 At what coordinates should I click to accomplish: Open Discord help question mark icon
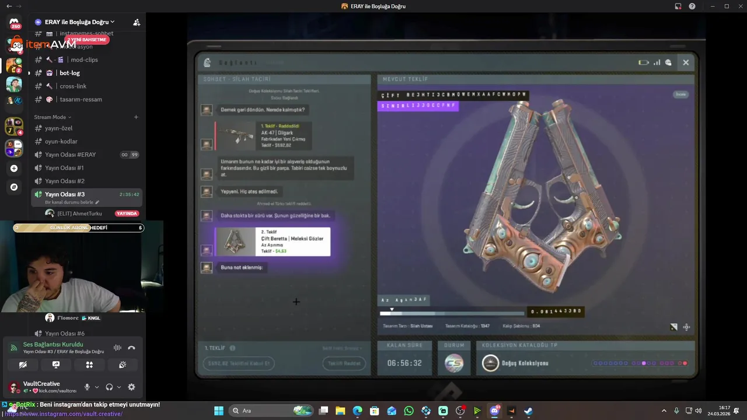coord(692,6)
